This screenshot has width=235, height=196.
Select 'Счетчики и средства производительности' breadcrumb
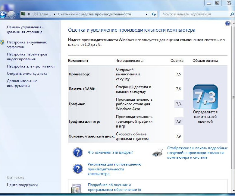pos(94,14)
